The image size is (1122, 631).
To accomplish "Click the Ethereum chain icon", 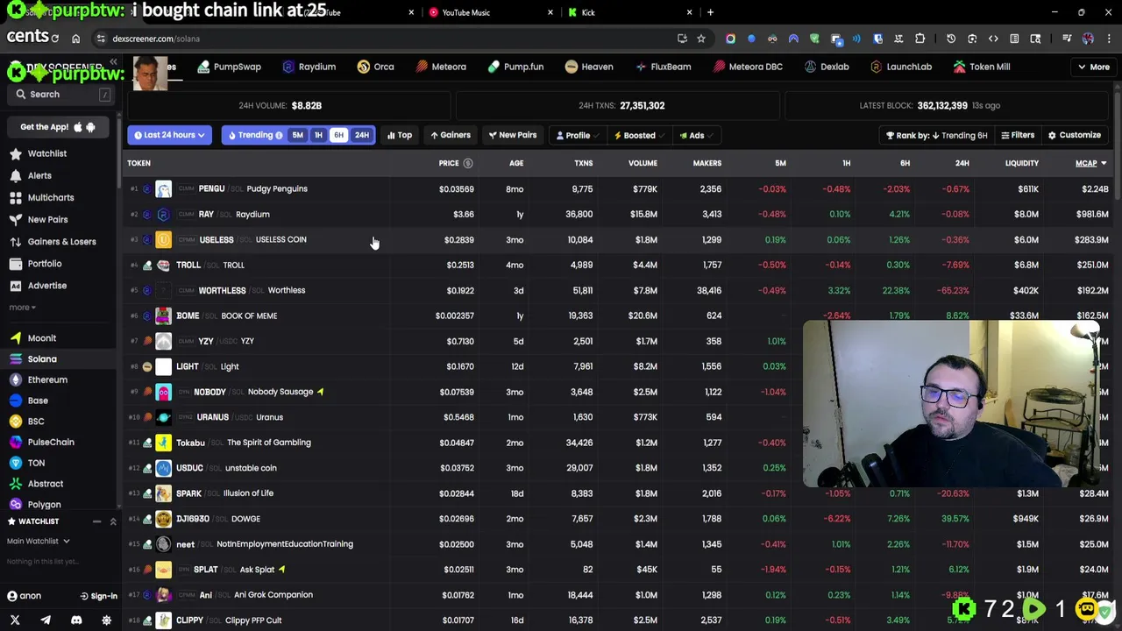I will pyautogui.click(x=16, y=379).
